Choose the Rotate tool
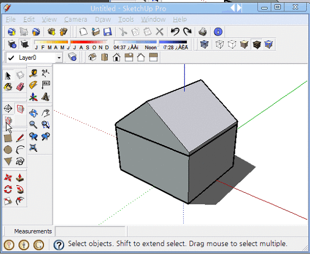Image resolution: width=310 pixels, height=254 pixels. click(8, 189)
